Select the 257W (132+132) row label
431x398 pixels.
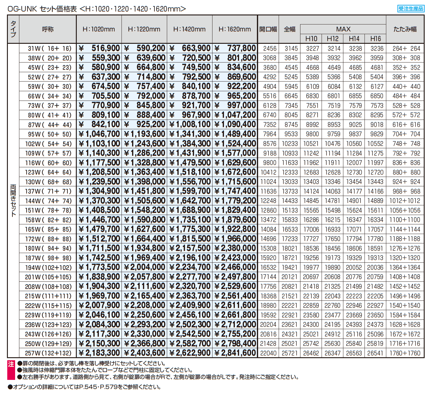(48, 353)
